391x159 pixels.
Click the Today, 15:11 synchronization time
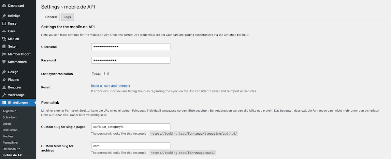tap(100, 74)
